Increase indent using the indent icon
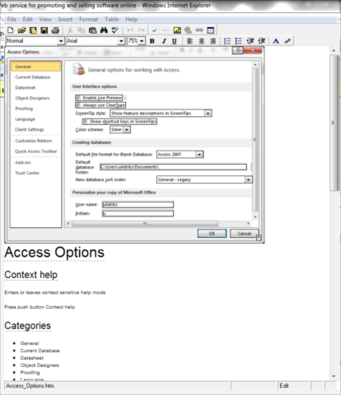This screenshot has height=395, width=341. coord(261,41)
